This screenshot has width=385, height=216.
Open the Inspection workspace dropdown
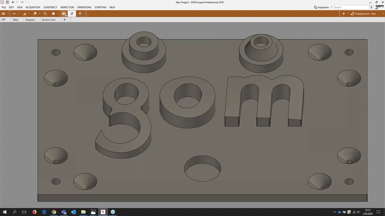331,7
